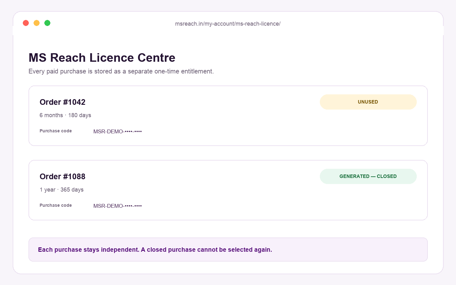Screen dimensions: 456x285
Task: Click the '1 year · 365 days' duration text
Action: (x=61, y=190)
